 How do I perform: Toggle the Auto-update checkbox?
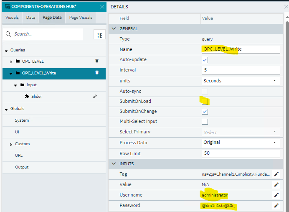(205, 60)
